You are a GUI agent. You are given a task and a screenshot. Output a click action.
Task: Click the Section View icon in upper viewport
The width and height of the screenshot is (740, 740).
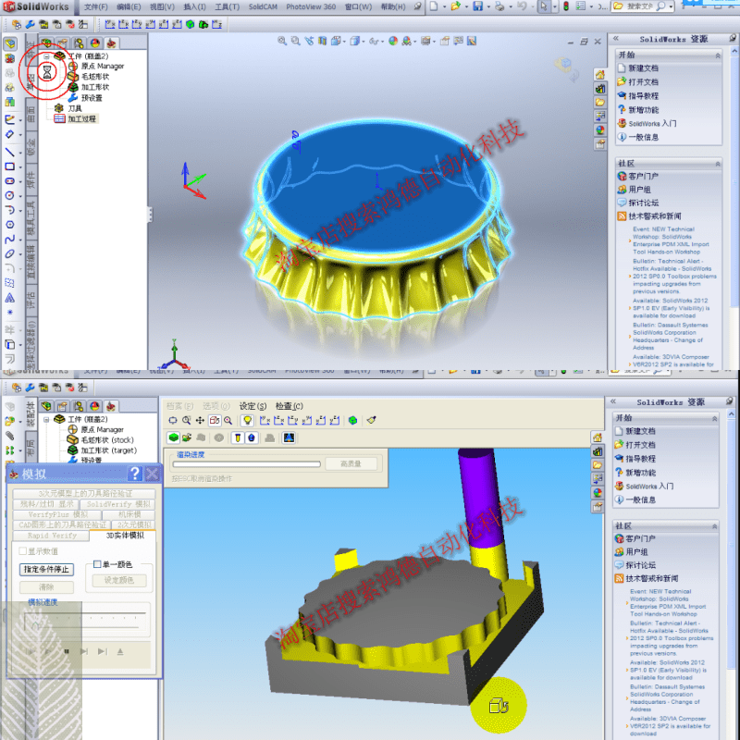click(x=322, y=41)
